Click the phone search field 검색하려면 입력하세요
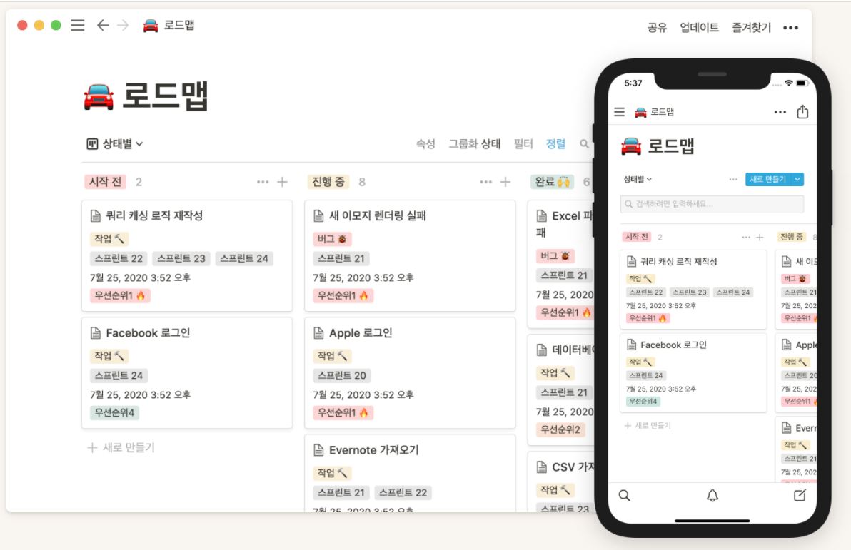The image size is (851, 550). (x=712, y=204)
